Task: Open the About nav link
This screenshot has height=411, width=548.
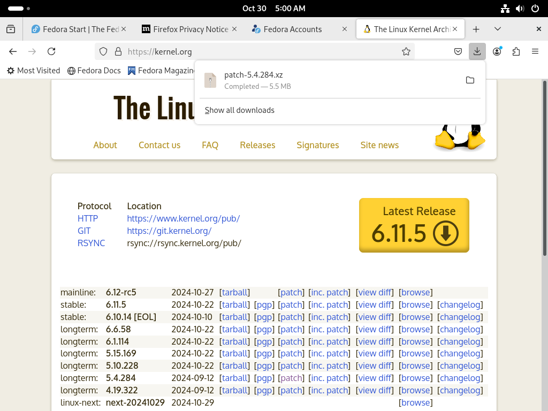Action: click(x=105, y=146)
